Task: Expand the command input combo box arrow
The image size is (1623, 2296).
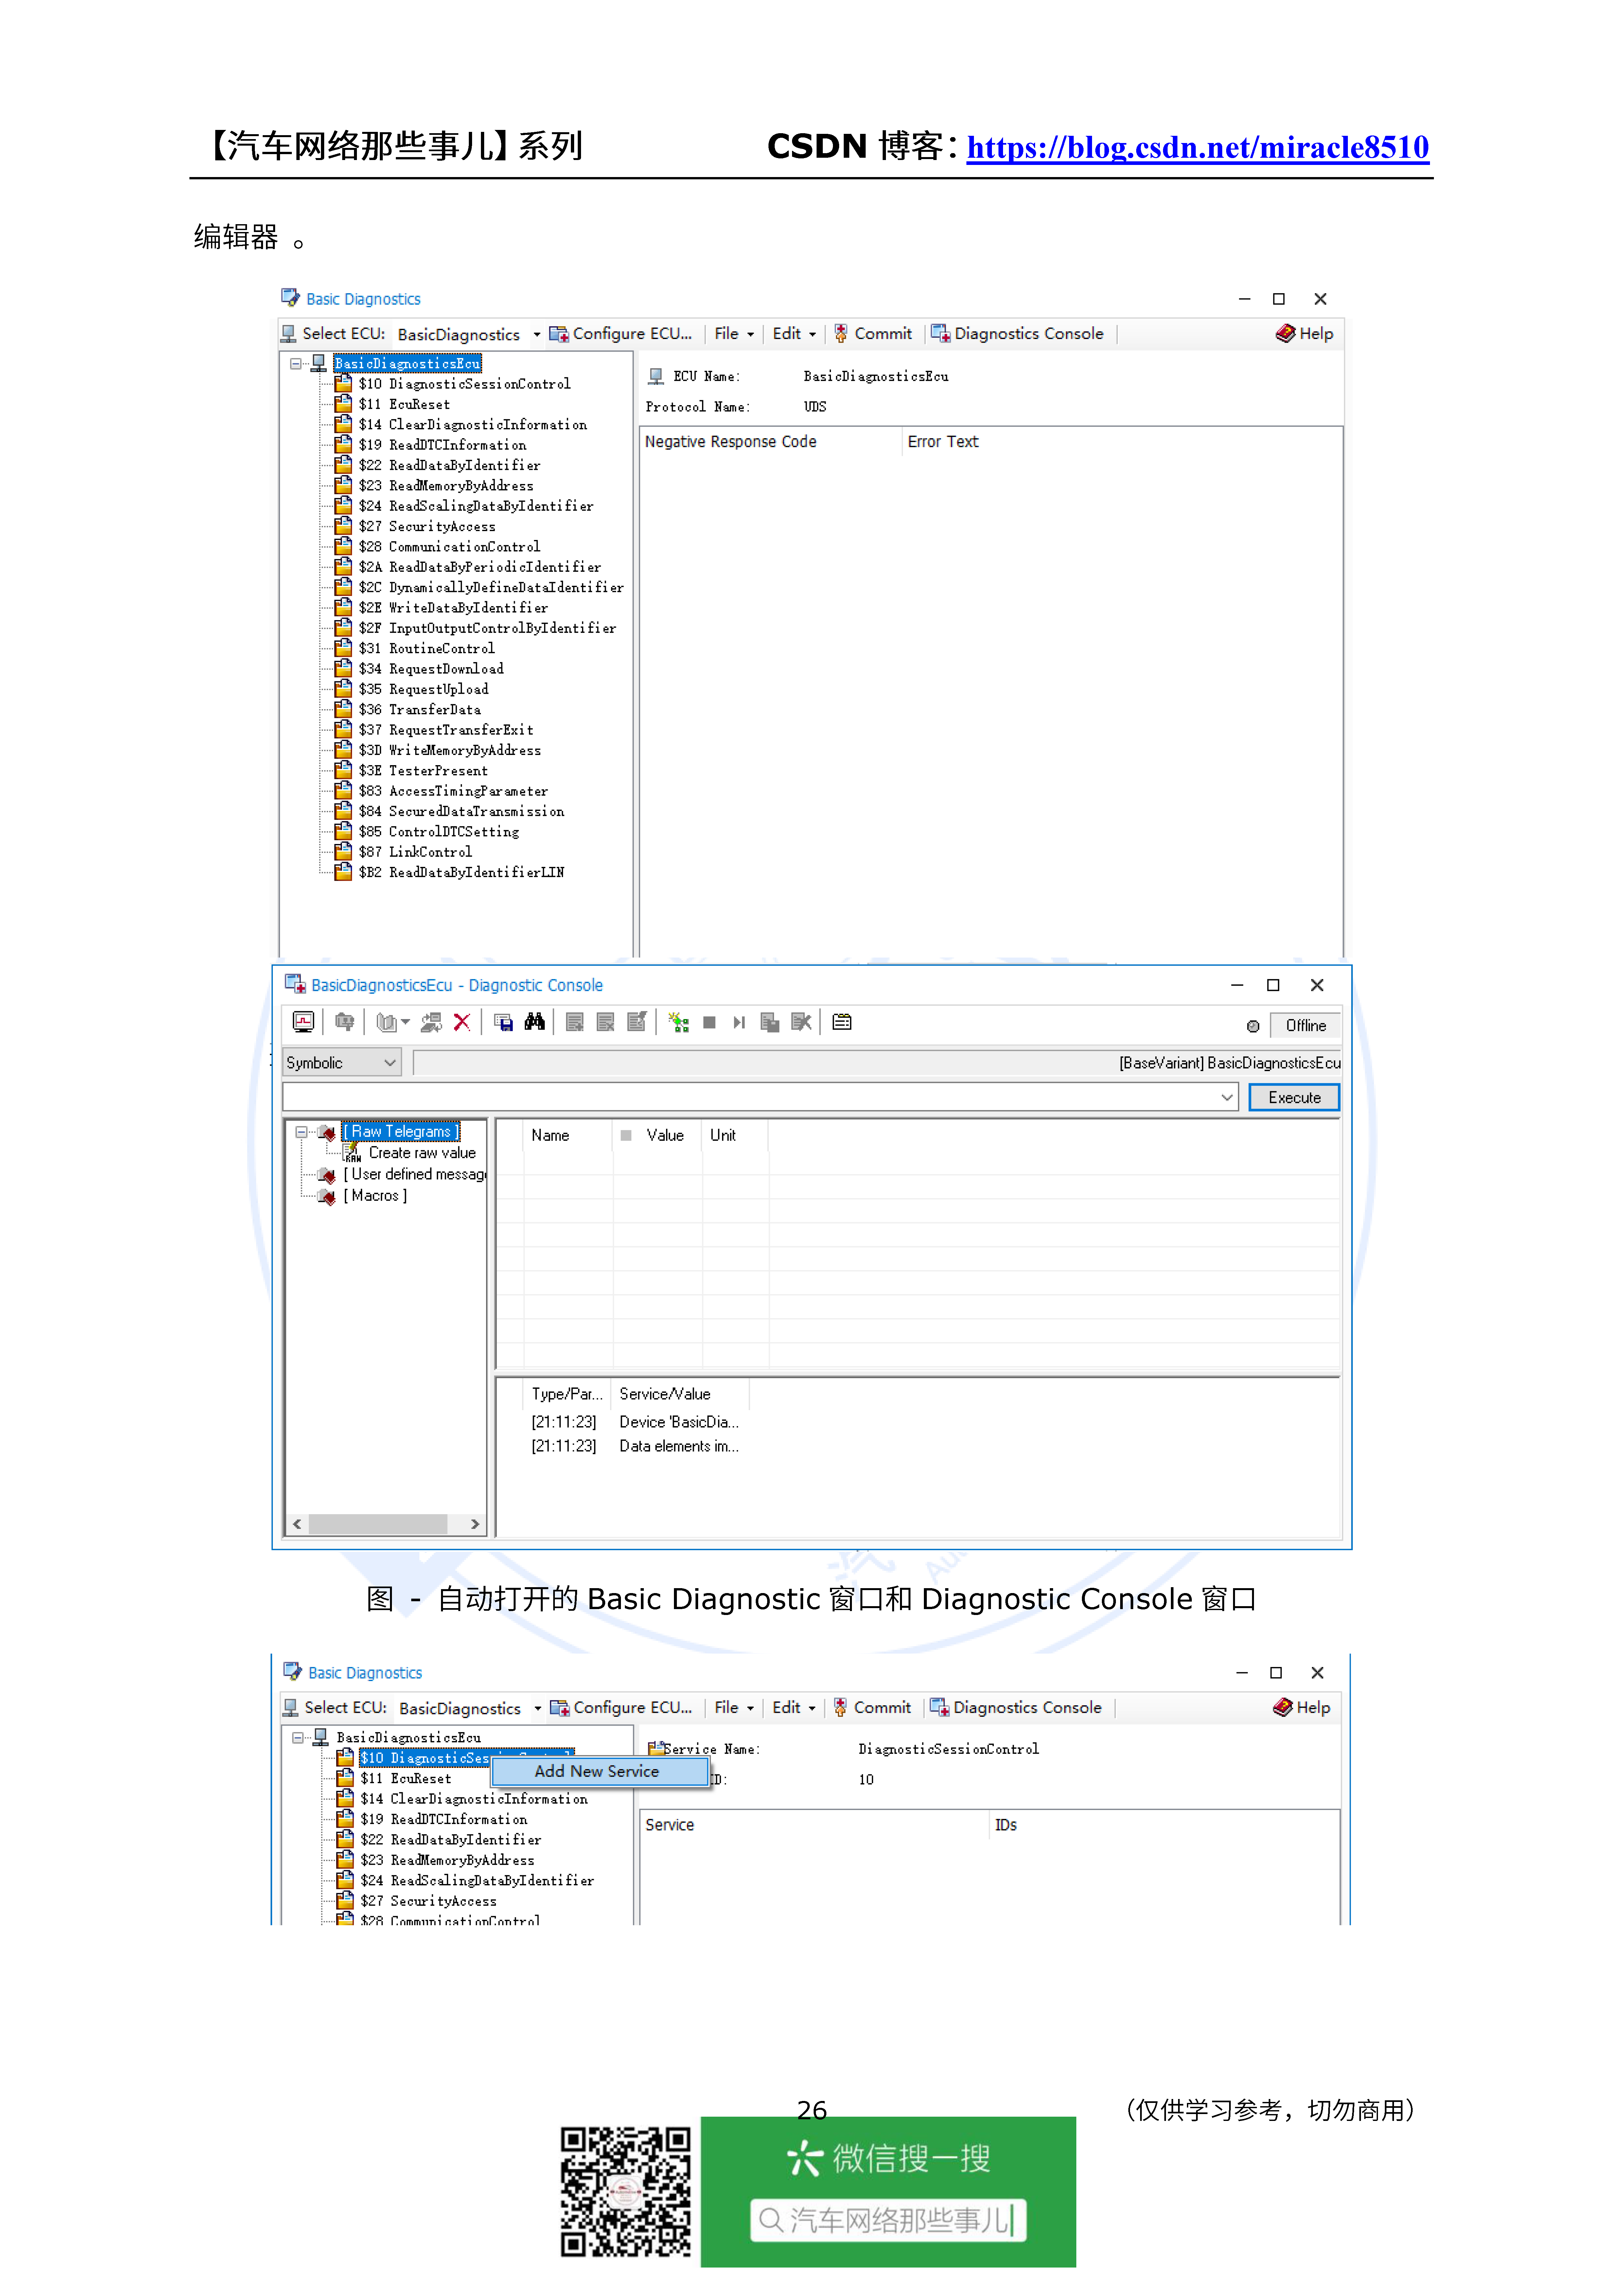Action: pos(1227,1097)
